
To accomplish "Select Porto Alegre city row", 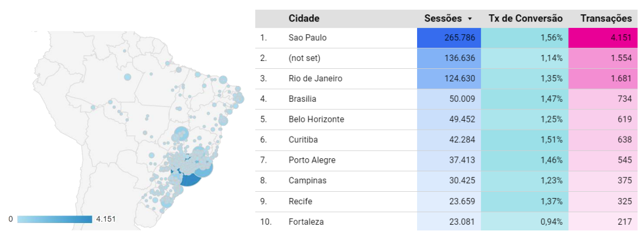I will coord(312,160).
